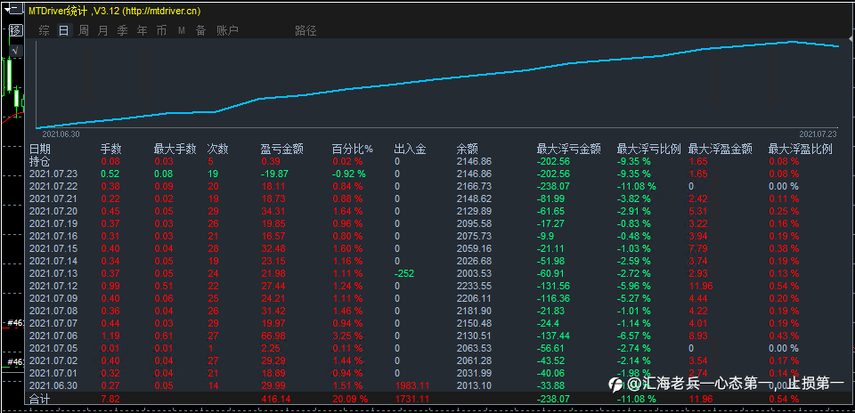Open the 季 quarterly tab
The image size is (855, 413).
click(123, 30)
